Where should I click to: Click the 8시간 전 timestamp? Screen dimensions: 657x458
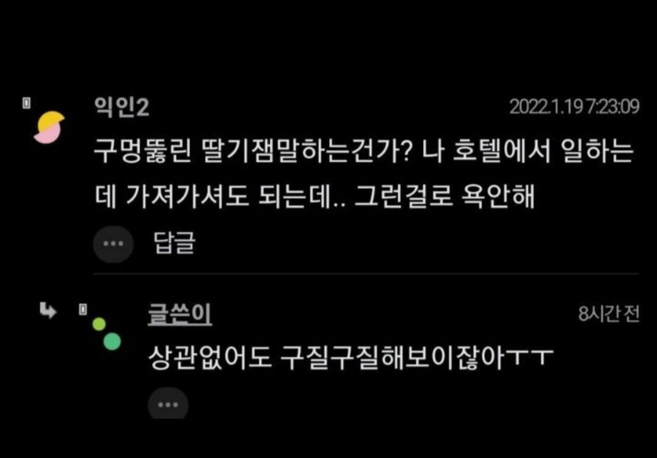tap(609, 313)
